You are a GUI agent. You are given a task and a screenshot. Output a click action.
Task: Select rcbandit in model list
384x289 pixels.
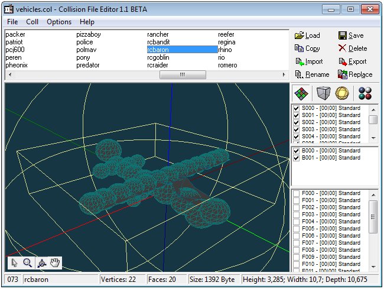coord(158,42)
